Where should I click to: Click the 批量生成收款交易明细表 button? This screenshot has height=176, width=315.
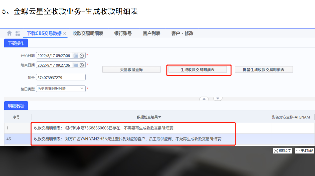[x=264, y=70]
